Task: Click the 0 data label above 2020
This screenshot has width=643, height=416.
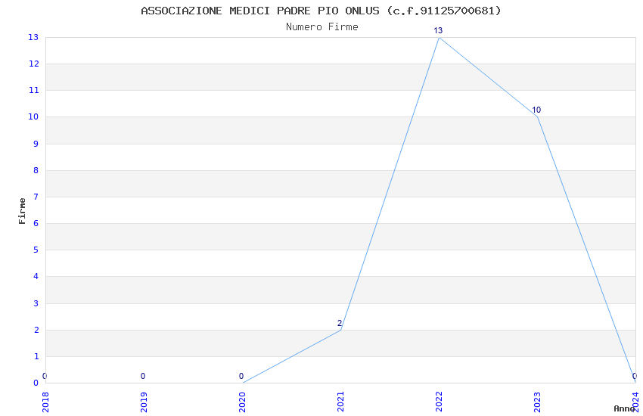Action: (x=241, y=376)
